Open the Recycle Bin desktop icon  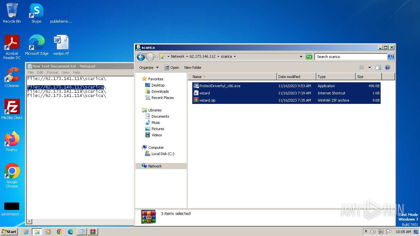tap(12, 13)
